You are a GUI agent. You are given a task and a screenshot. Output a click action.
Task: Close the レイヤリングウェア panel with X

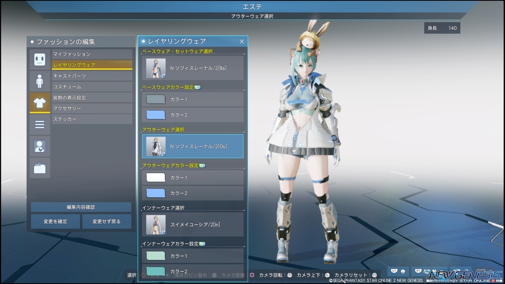click(242, 41)
